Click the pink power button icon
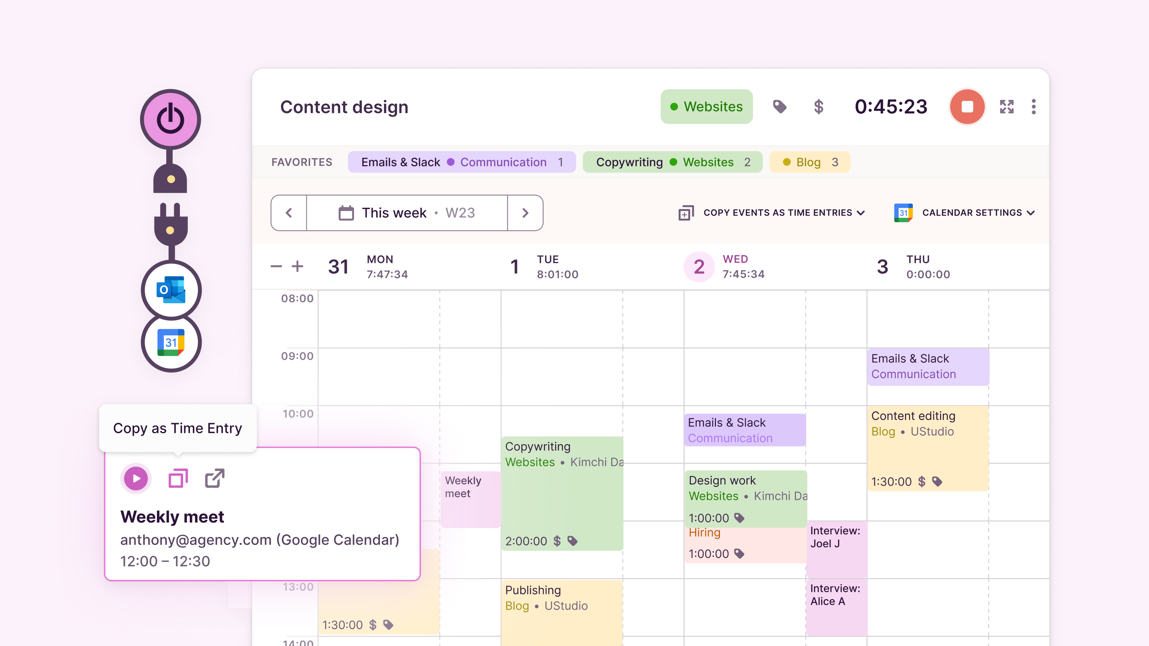 171,120
